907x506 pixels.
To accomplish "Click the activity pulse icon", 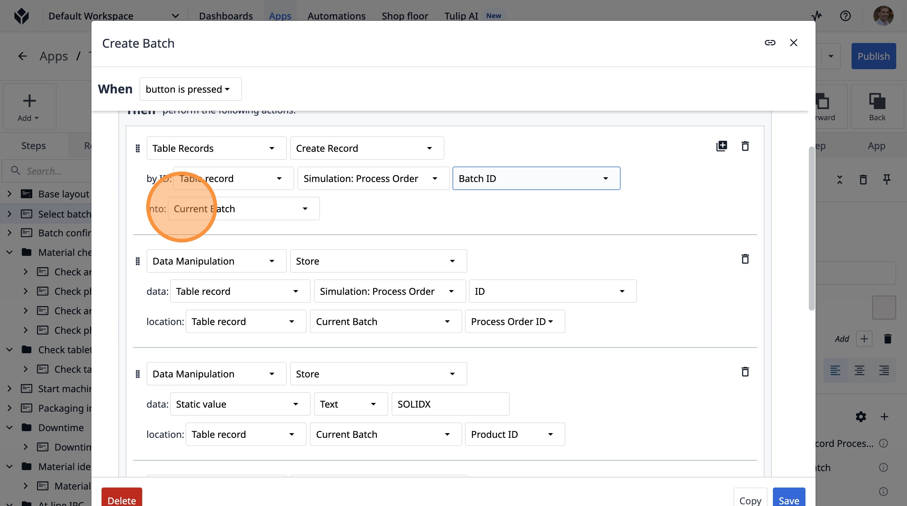I will click(x=817, y=16).
